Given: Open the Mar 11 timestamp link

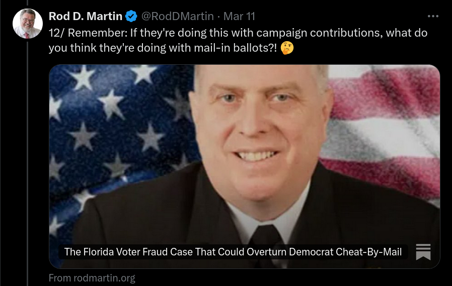Looking at the screenshot, I should pos(239,16).
